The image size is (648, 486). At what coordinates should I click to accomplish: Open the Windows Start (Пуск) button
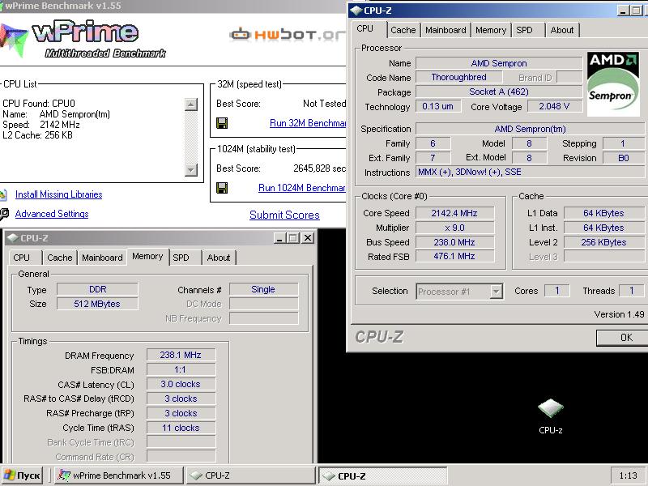tap(23, 475)
